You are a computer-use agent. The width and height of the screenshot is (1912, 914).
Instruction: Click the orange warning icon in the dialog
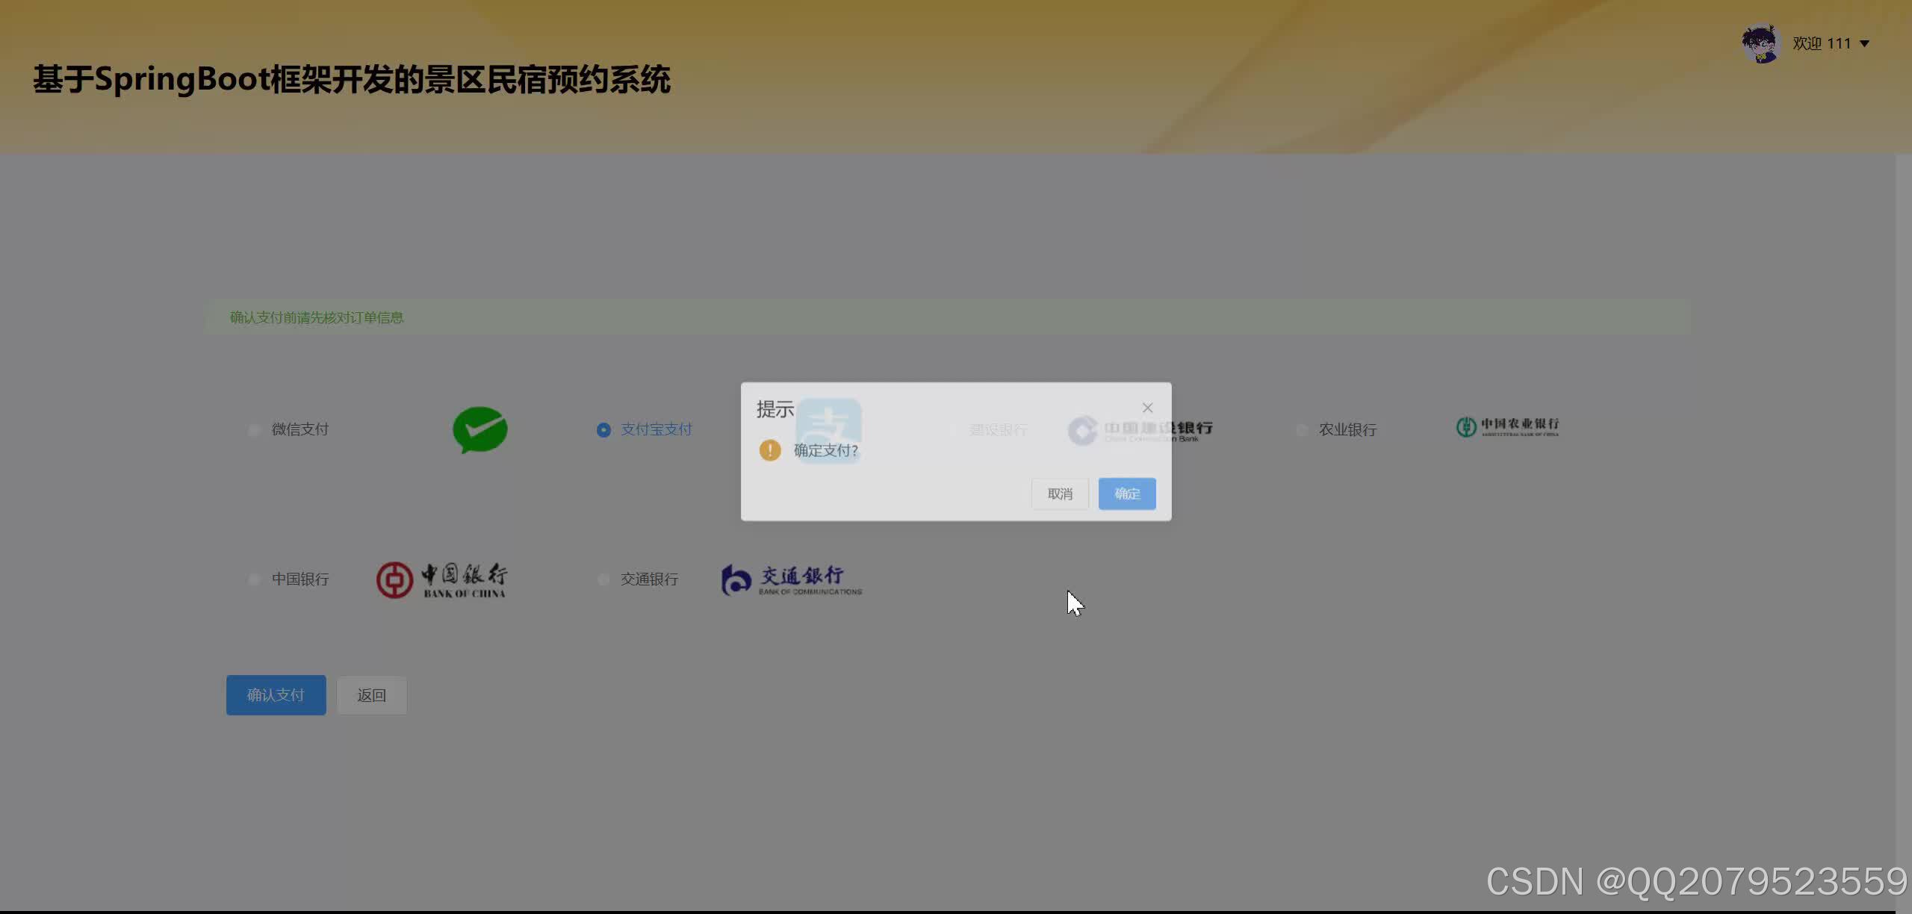tap(770, 450)
